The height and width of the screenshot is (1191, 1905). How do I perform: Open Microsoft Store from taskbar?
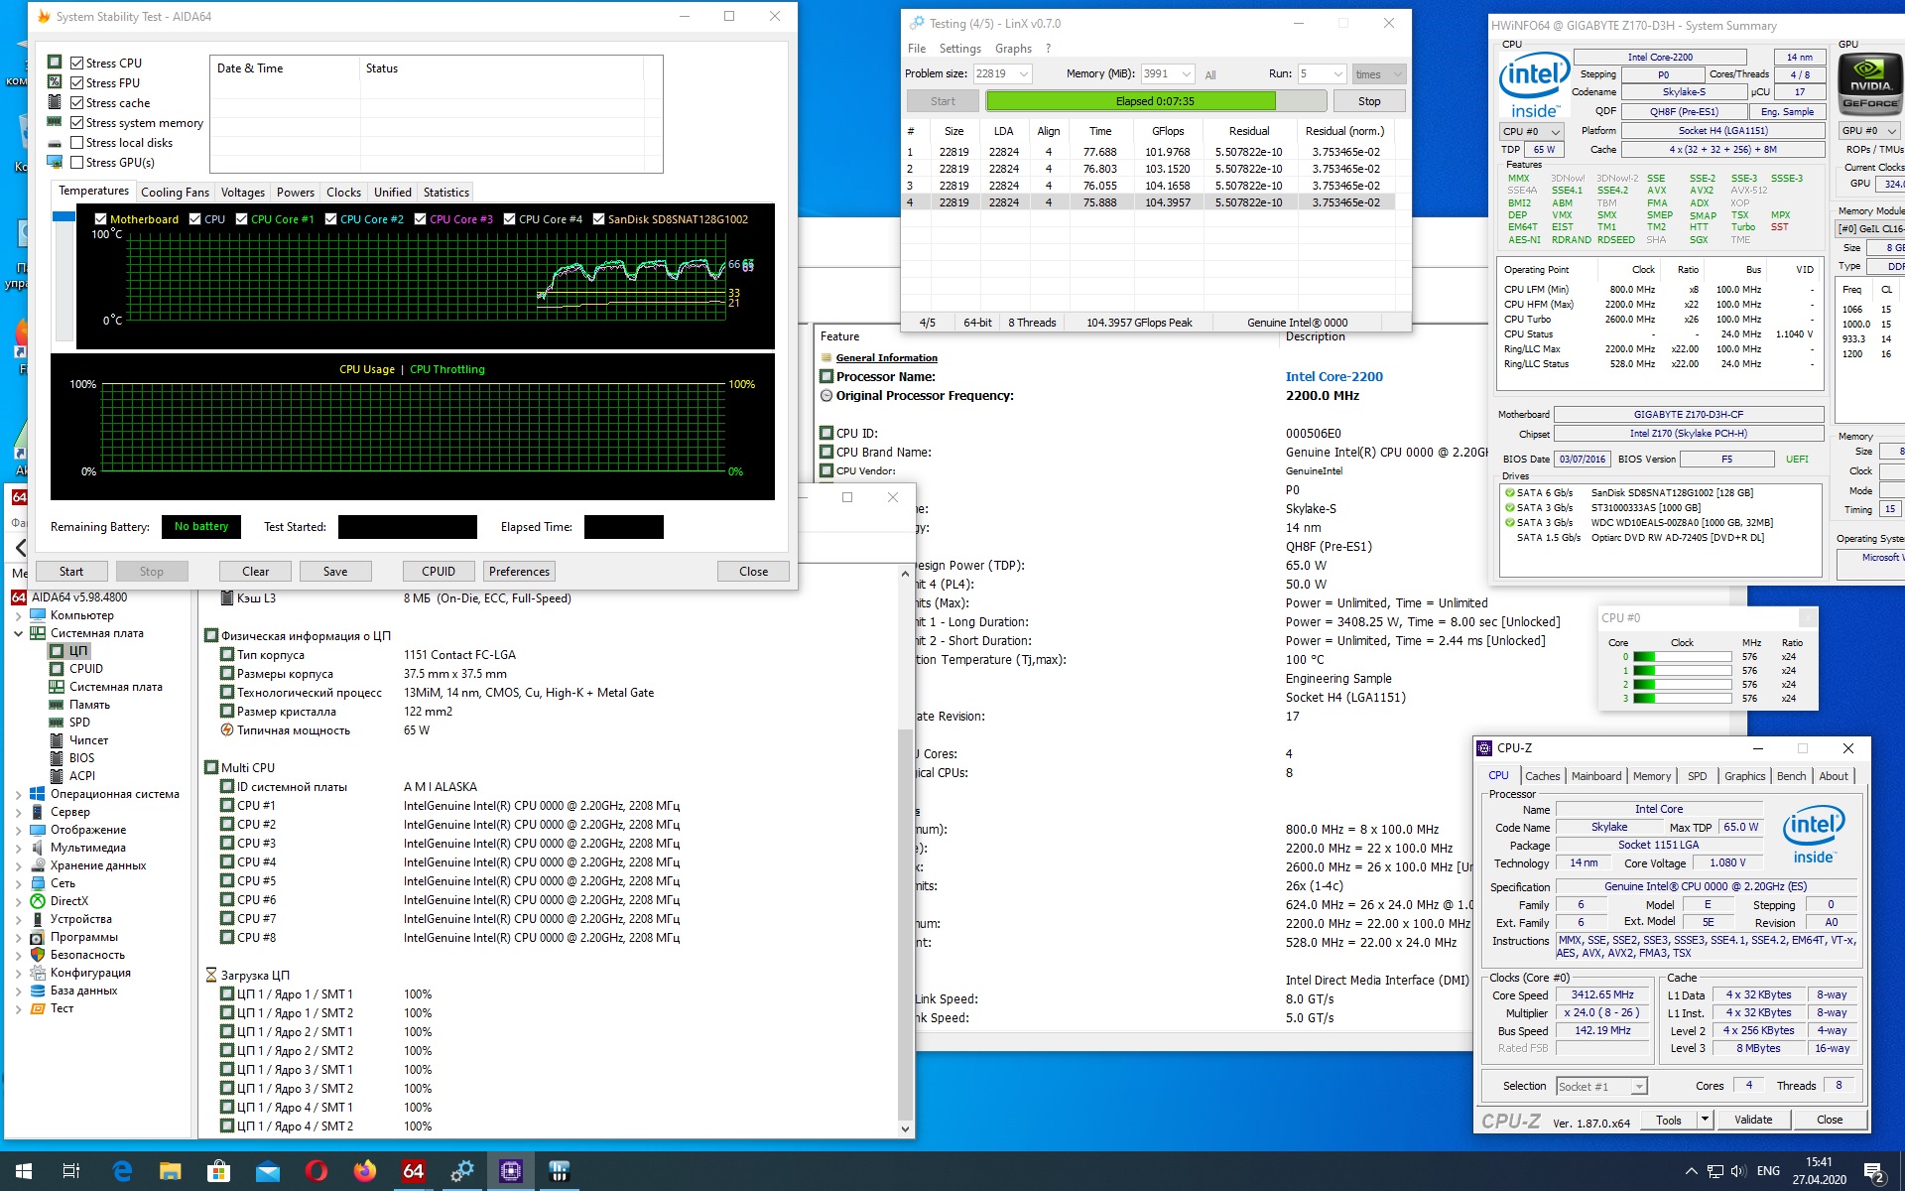click(x=218, y=1171)
